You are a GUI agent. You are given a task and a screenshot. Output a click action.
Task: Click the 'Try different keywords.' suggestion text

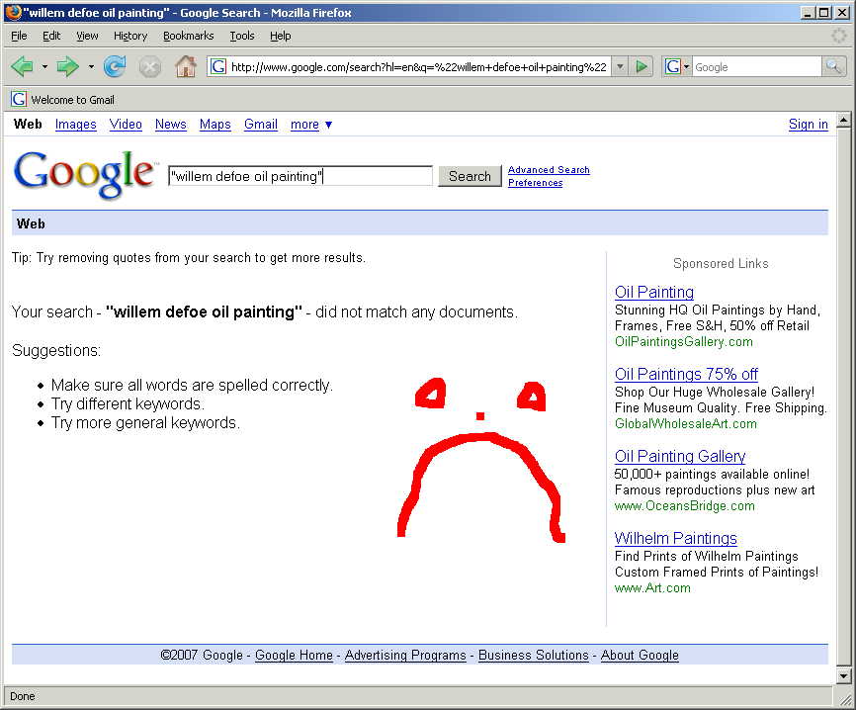click(128, 403)
